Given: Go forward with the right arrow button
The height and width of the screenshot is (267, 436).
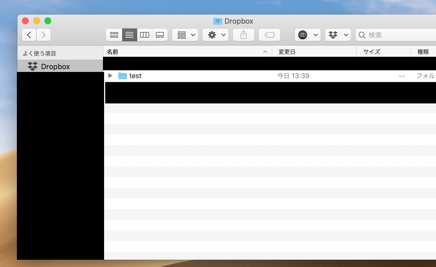Looking at the screenshot, I should point(44,35).
